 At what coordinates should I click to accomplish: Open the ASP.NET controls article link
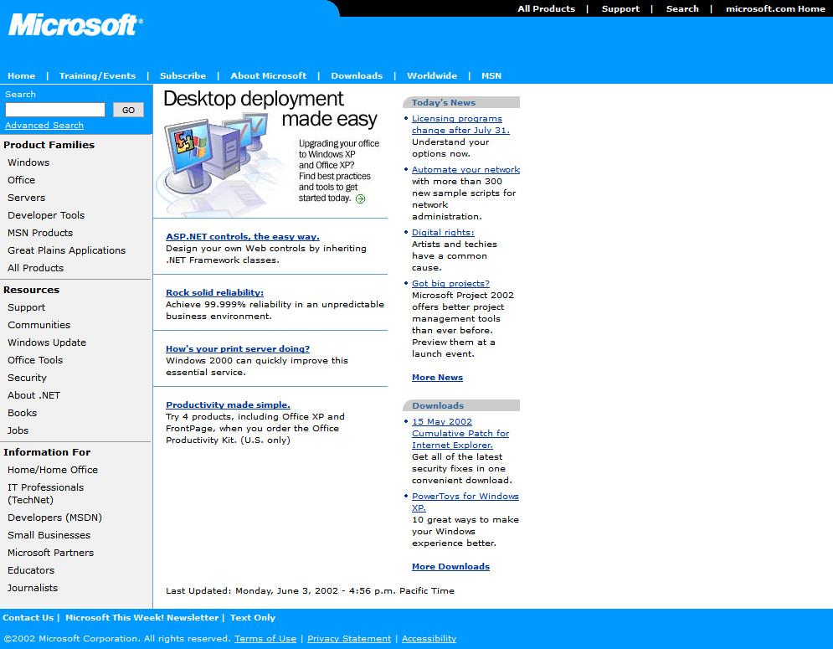click(243, 237)
